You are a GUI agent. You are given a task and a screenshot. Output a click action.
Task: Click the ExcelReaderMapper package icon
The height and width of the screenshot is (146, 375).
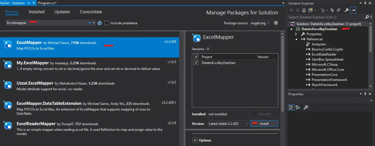(8, 125)
